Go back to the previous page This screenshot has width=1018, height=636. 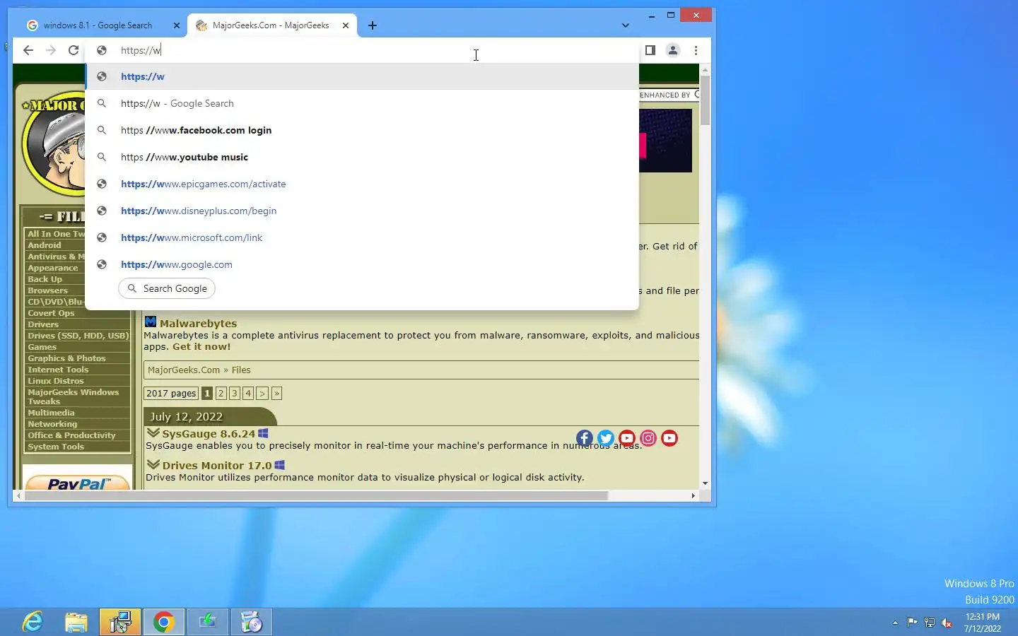28,50
